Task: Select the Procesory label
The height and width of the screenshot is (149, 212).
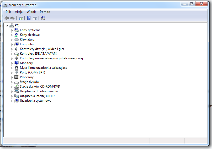Action: pyautogui.click(x=27, y=77)
